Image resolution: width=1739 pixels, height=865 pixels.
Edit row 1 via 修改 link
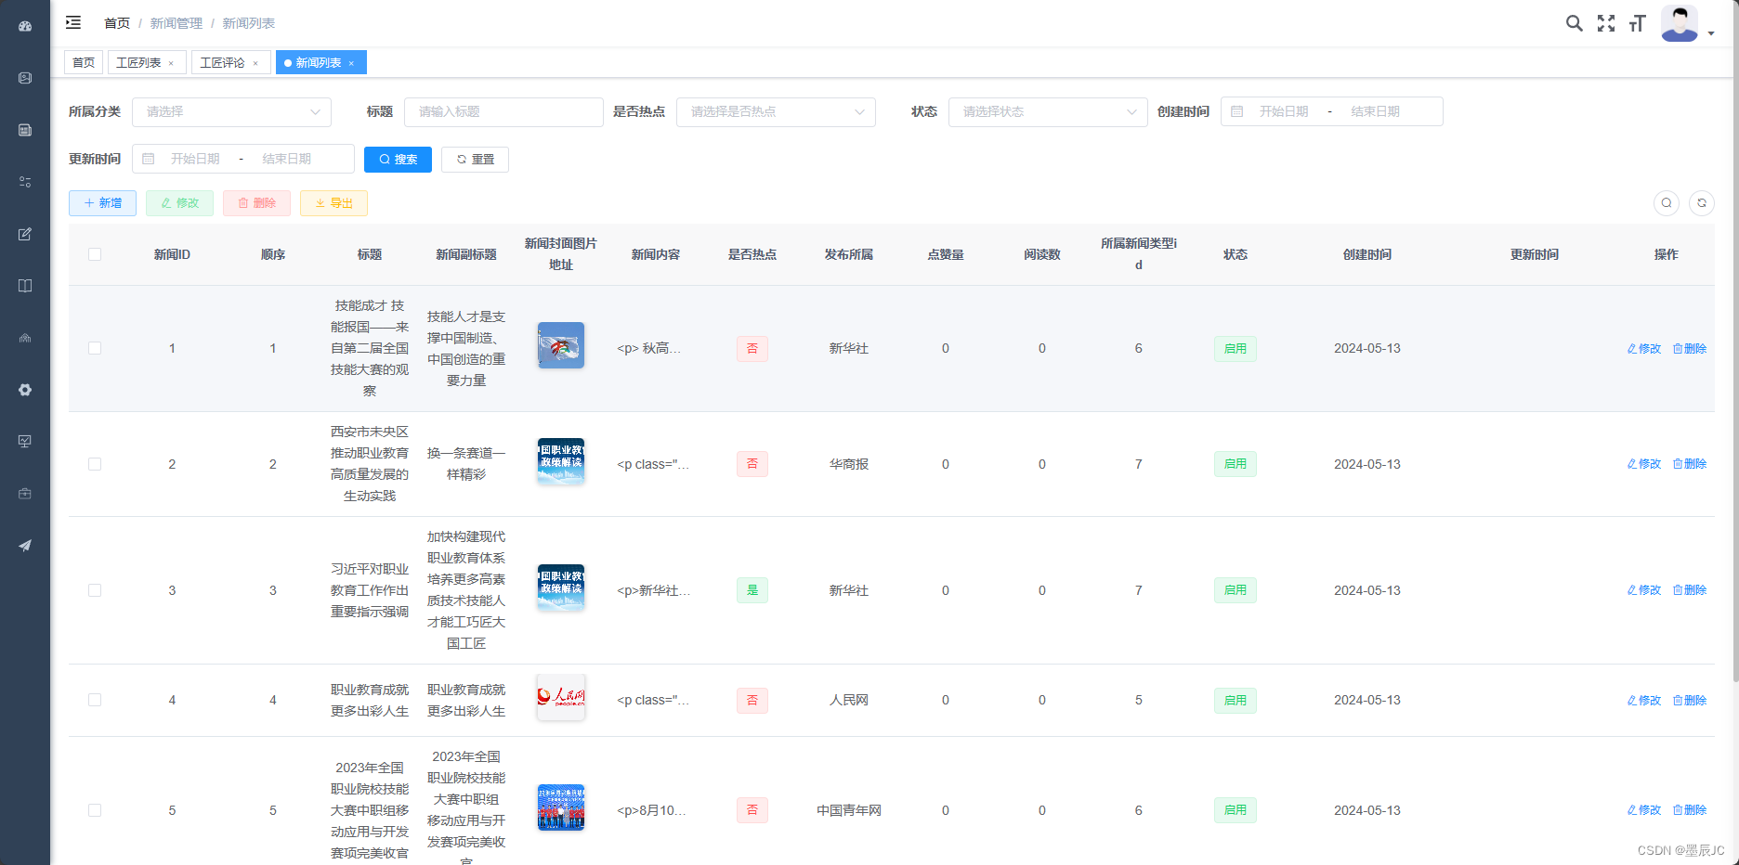tap(1644, 349)
